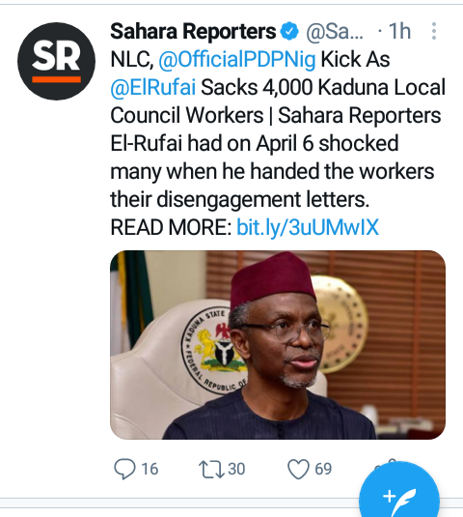Tap the reply speech bubble icon
The image size is (463, 517).
[124, 469]
